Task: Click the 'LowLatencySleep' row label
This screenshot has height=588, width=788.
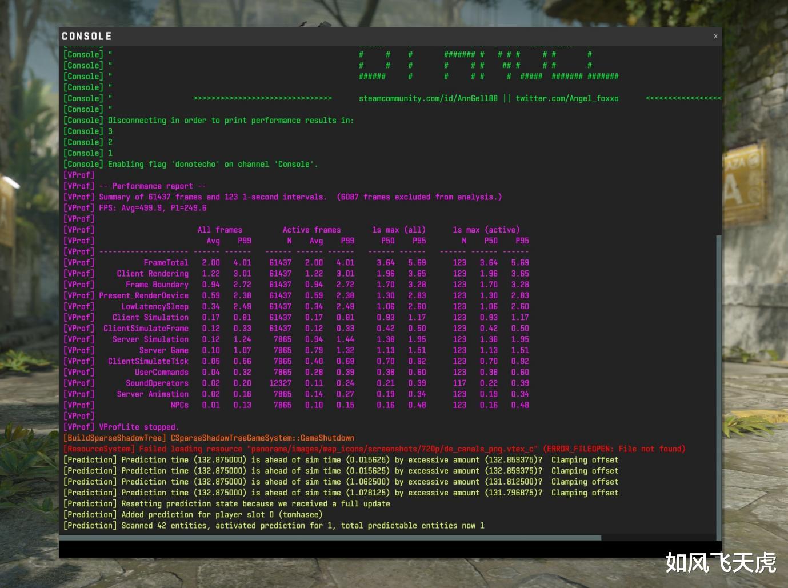Action: click(155, 307)
